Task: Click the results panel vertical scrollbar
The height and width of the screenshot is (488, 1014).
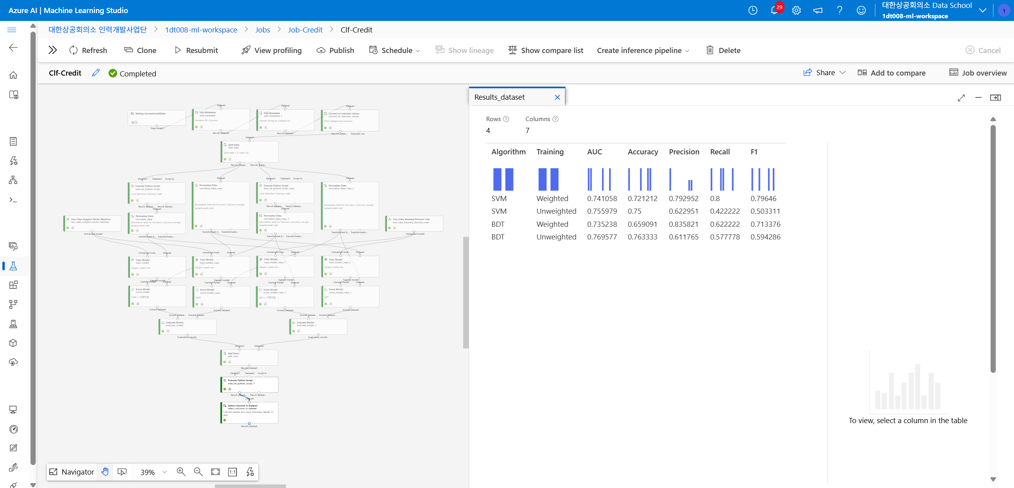Action: (993, 249)
